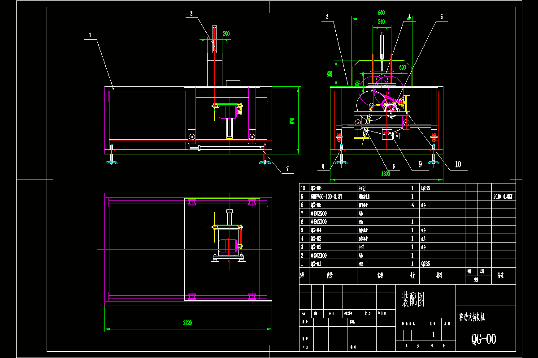Image resolution: width=538 pixels, height=358 pixels.
Task: Select the 装配图 title text
Action: tap(412, 299)
